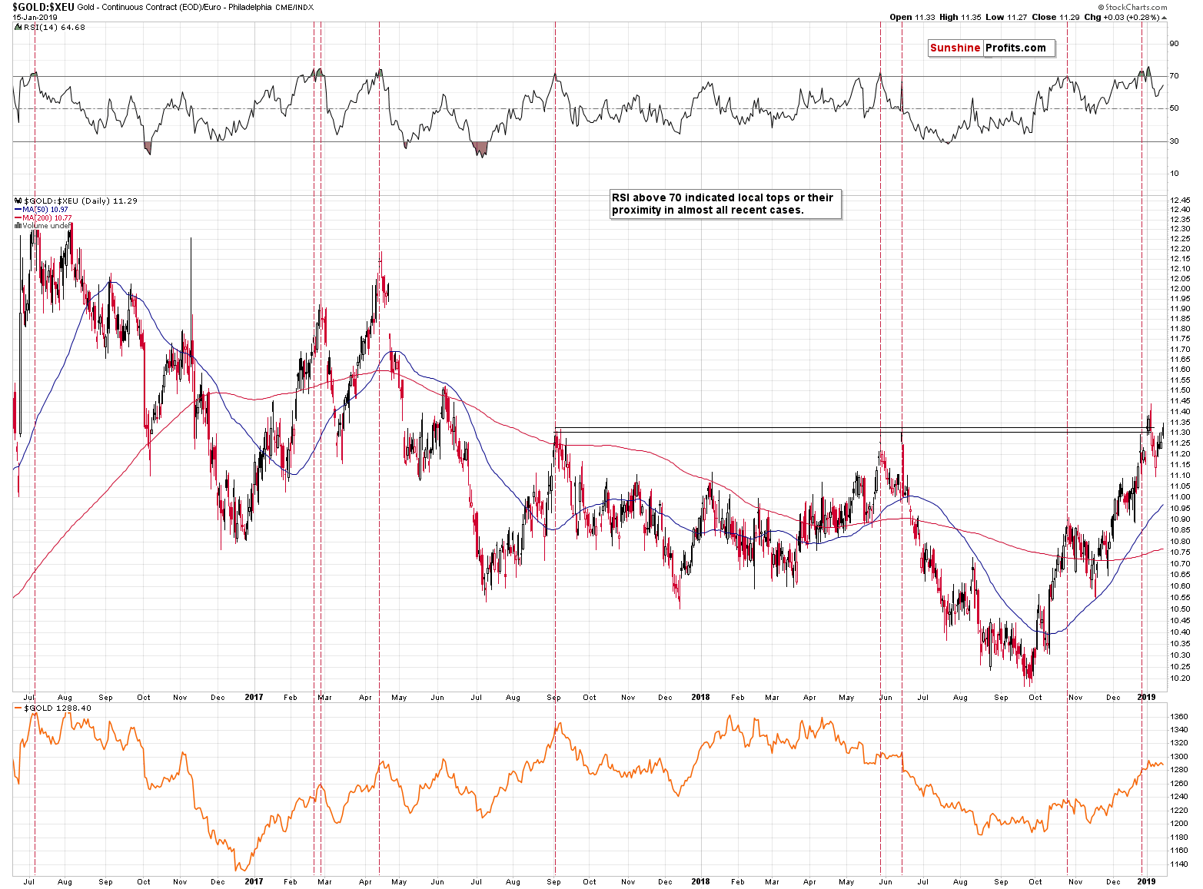Click the RSI indicator icon beside RSI(14)

(18, 27)
